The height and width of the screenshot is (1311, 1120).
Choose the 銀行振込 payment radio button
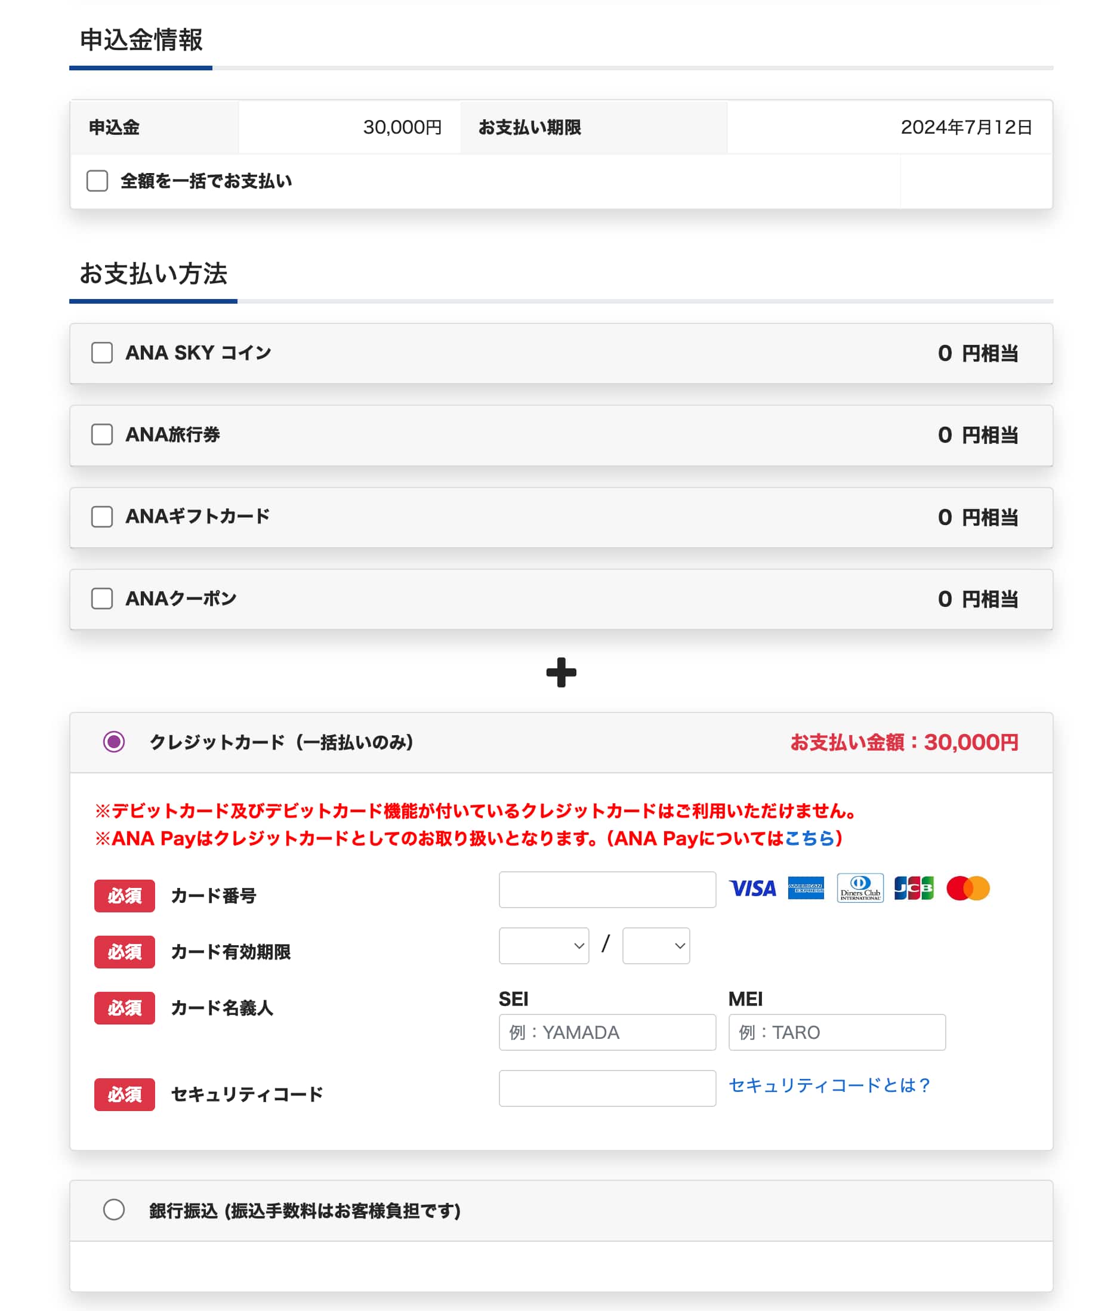pyautogui.click(x=114, y=1210)
